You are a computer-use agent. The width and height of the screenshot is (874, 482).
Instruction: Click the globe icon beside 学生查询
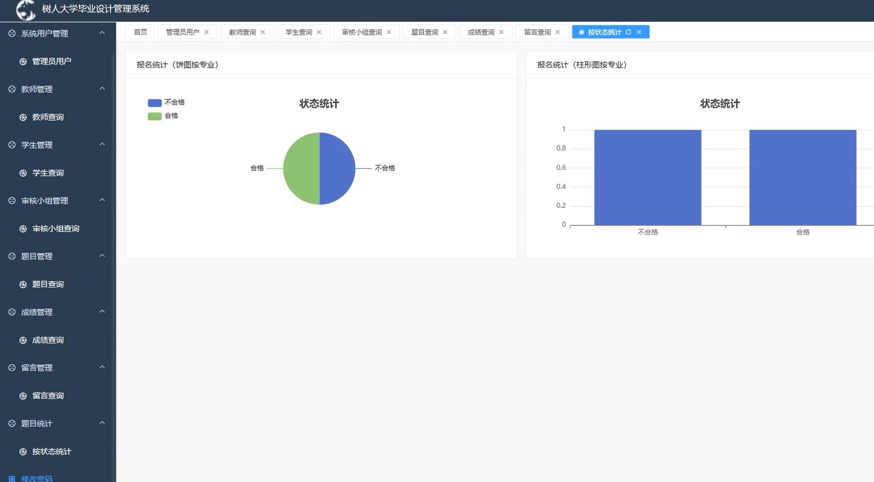point(23,172)
